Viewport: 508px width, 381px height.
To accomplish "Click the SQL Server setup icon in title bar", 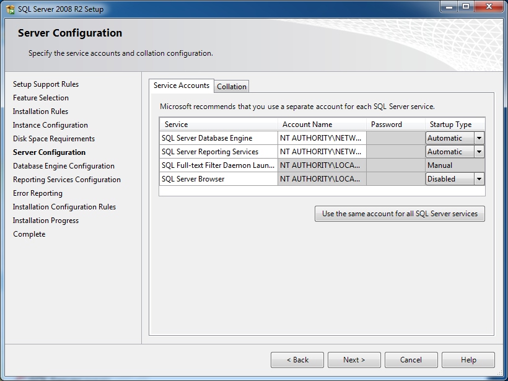I will [9, 9].
